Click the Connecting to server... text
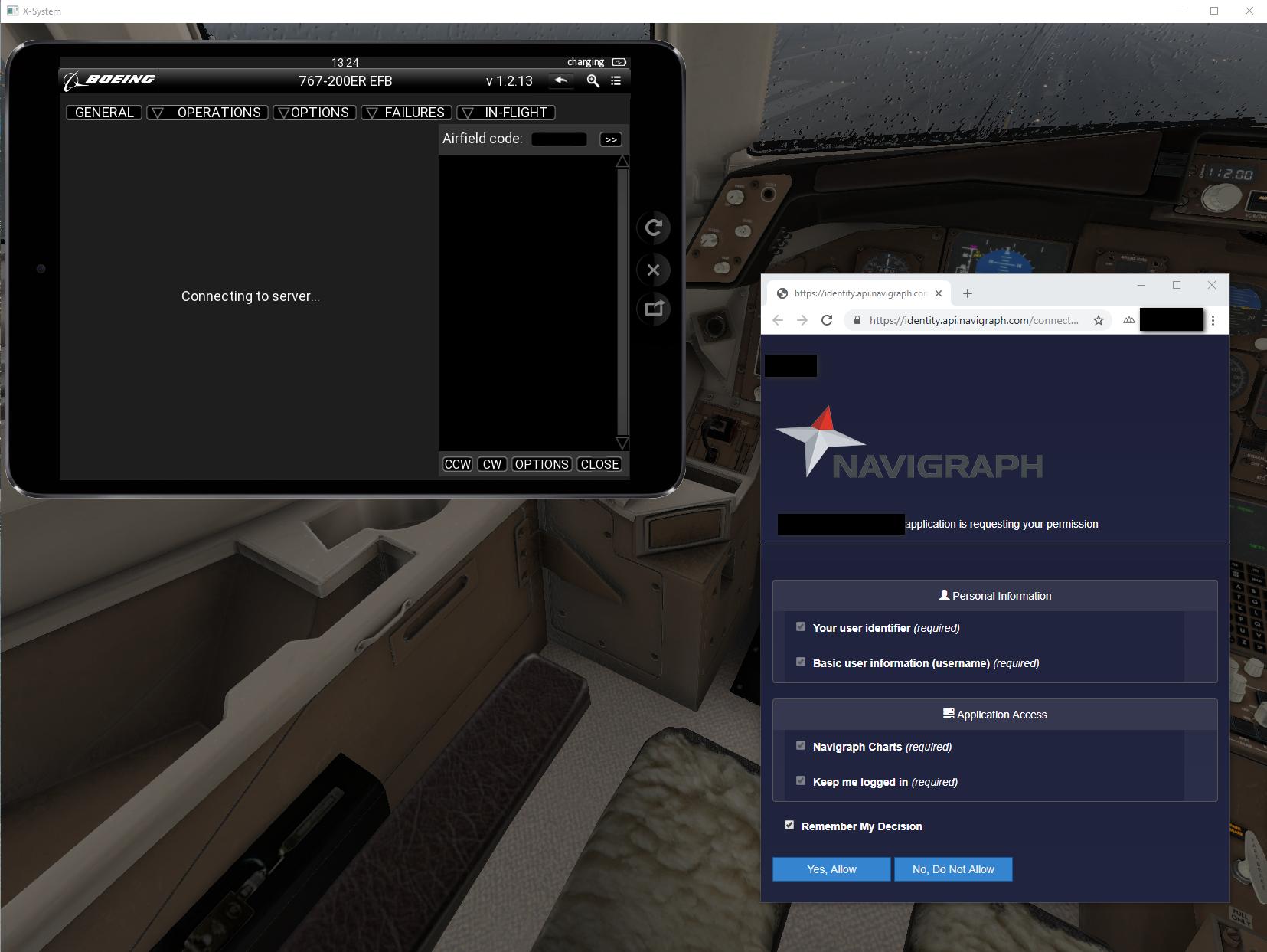This screenshot has width=1267, height=952. (x=250, y=296)
